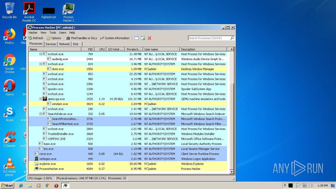Open the Recycle Bin desktop icon
Viewport: 336px width, 189px height.
coord(9,10)
